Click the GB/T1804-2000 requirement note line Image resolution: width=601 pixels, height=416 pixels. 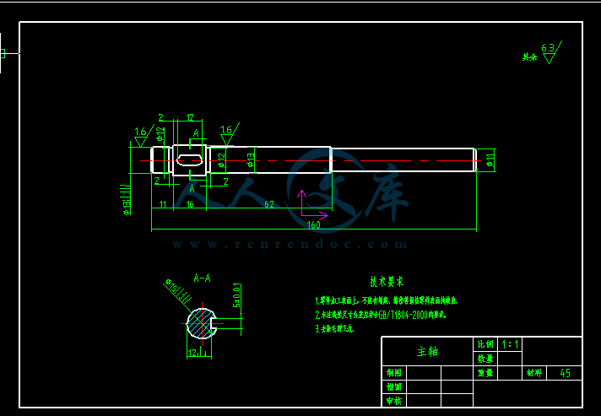[x=380, y=315]
